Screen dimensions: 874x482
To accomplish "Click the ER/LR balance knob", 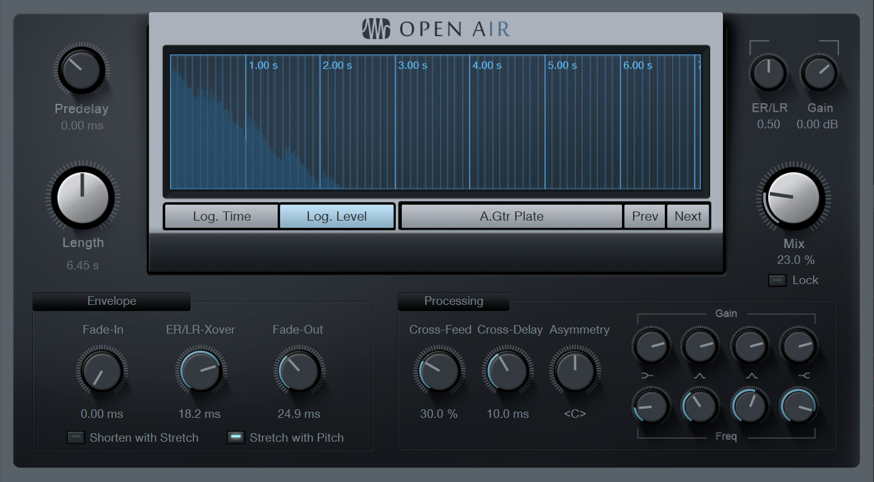I will [768, 73].
